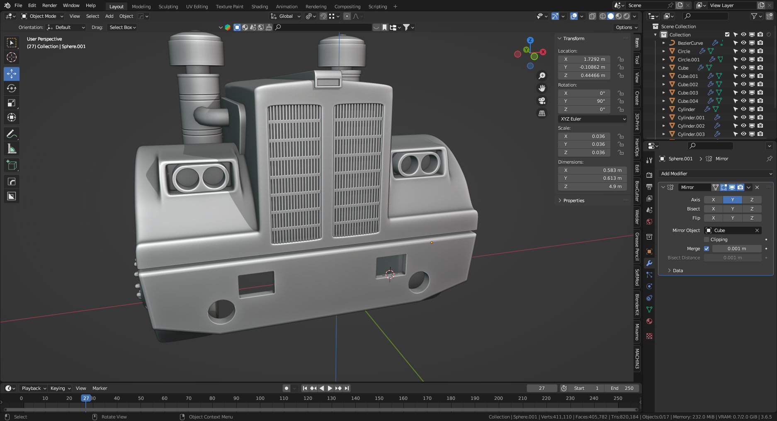The width and height of the screenshot is (777, 421).
Task: Jump to timeline end frame
Action: 347,388
